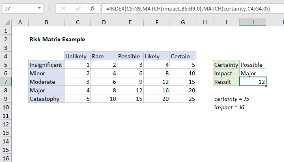
Task: Click the Risk Matrix Example title cell
Action: [x=57, y=40]
